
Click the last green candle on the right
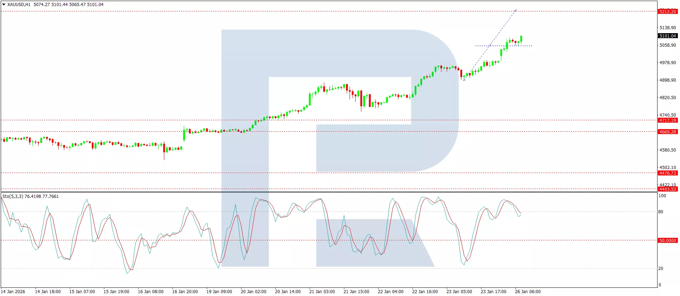point(521,39)
